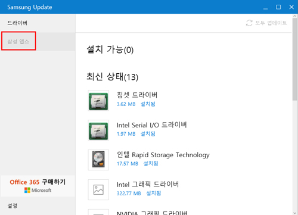Maximize the Samsung Update window

pos(278,7)
